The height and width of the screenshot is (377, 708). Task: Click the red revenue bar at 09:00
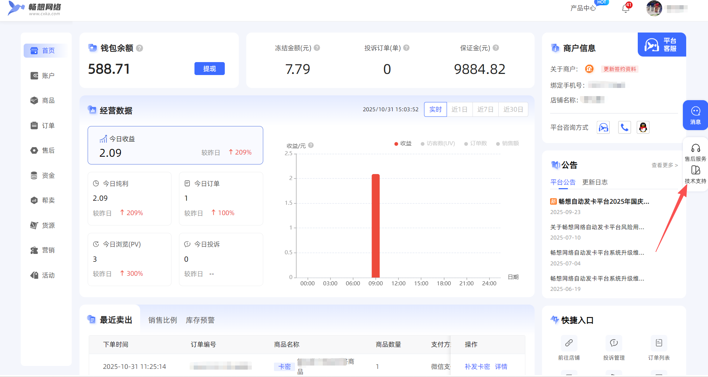click(x=376, y=225)
